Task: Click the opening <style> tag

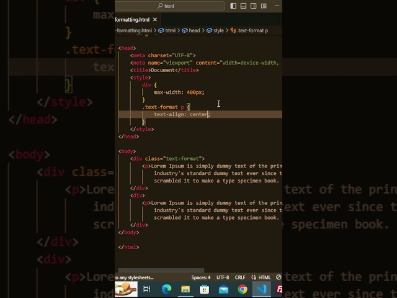Action: point(141,78)
